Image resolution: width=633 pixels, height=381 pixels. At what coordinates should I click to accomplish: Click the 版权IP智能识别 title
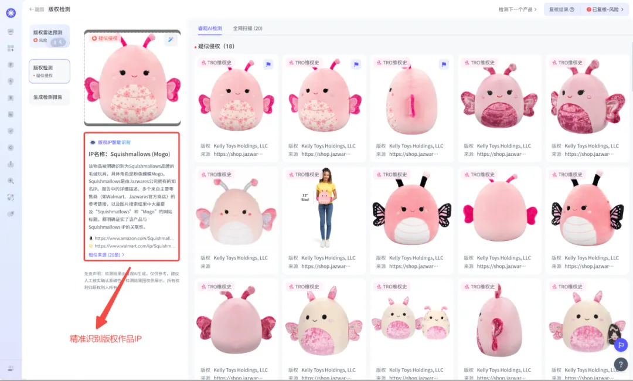point(114,142)
